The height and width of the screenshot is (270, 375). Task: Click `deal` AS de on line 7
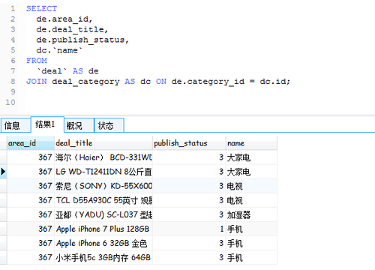click(67, 71)
